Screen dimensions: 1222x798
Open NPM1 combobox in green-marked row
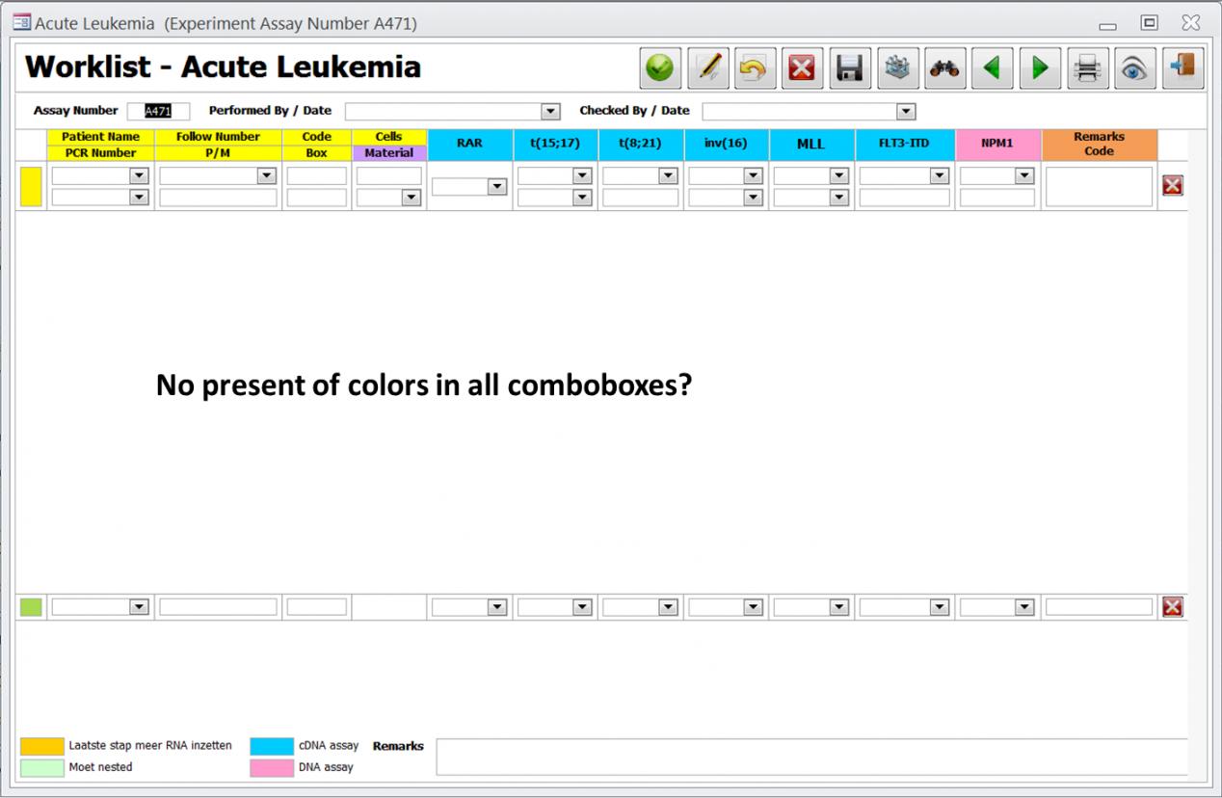point(1024,607)
